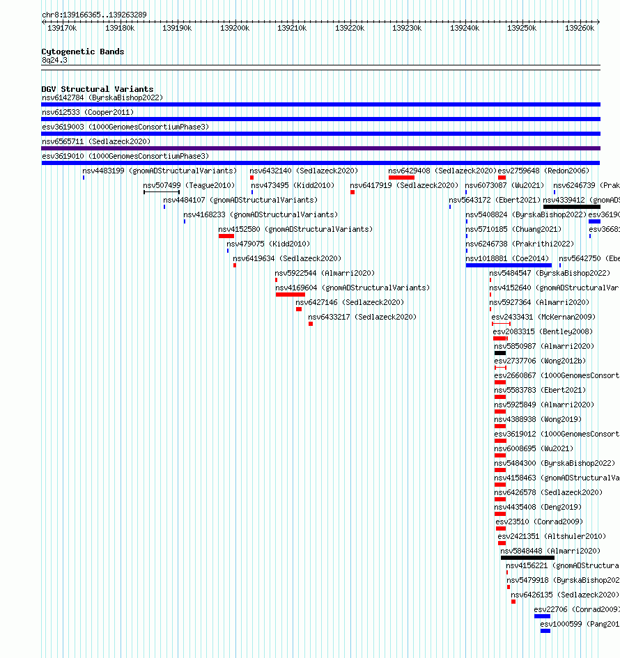Click the 139210k ruler tick label
620x658 pixels.
(x=292, y=28)
